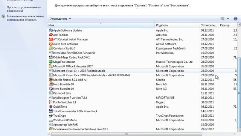Click the K-Lite Mega Codec Pack icon
Image resolution: width=241 pixels, height=136 pixels.
[50, 57]
